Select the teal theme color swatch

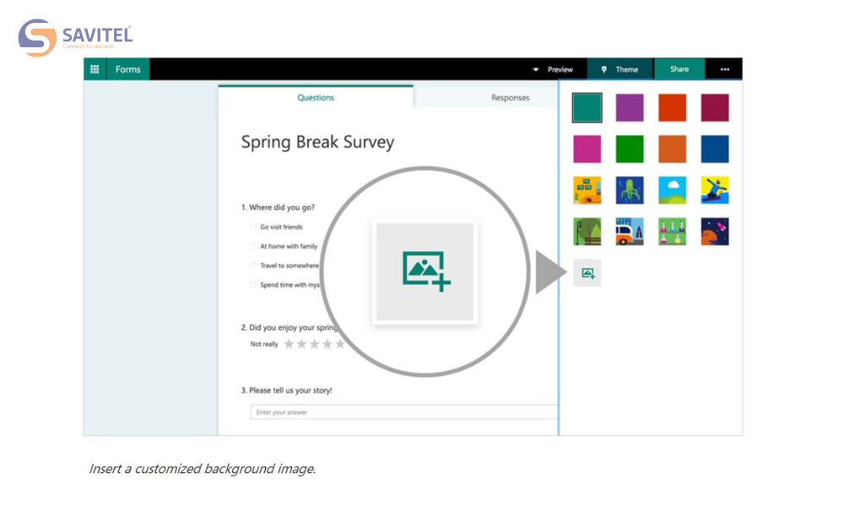click(587, 108)
